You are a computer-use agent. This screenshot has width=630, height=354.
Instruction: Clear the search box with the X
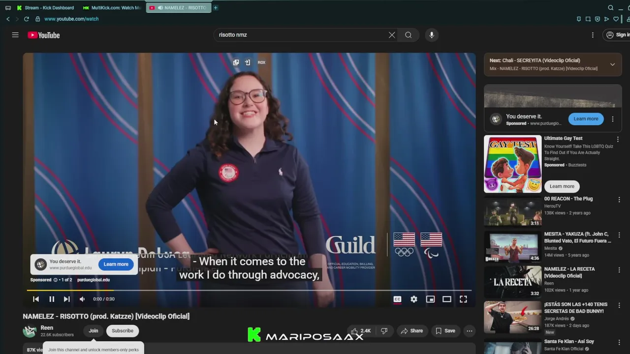pos(392,35)
